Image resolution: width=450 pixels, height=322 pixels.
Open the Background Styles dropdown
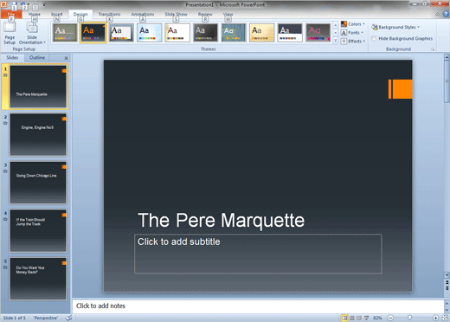click(x=395, y=27)
